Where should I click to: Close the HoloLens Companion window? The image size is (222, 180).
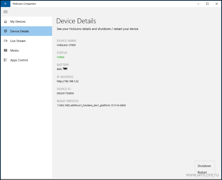click(217, 4)
